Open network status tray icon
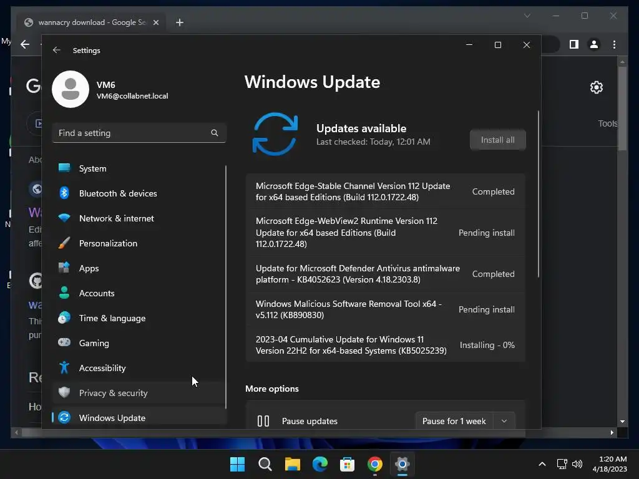The height and width of the screenshot is (479, 639). pyautogui.click(x=562, y=464)
